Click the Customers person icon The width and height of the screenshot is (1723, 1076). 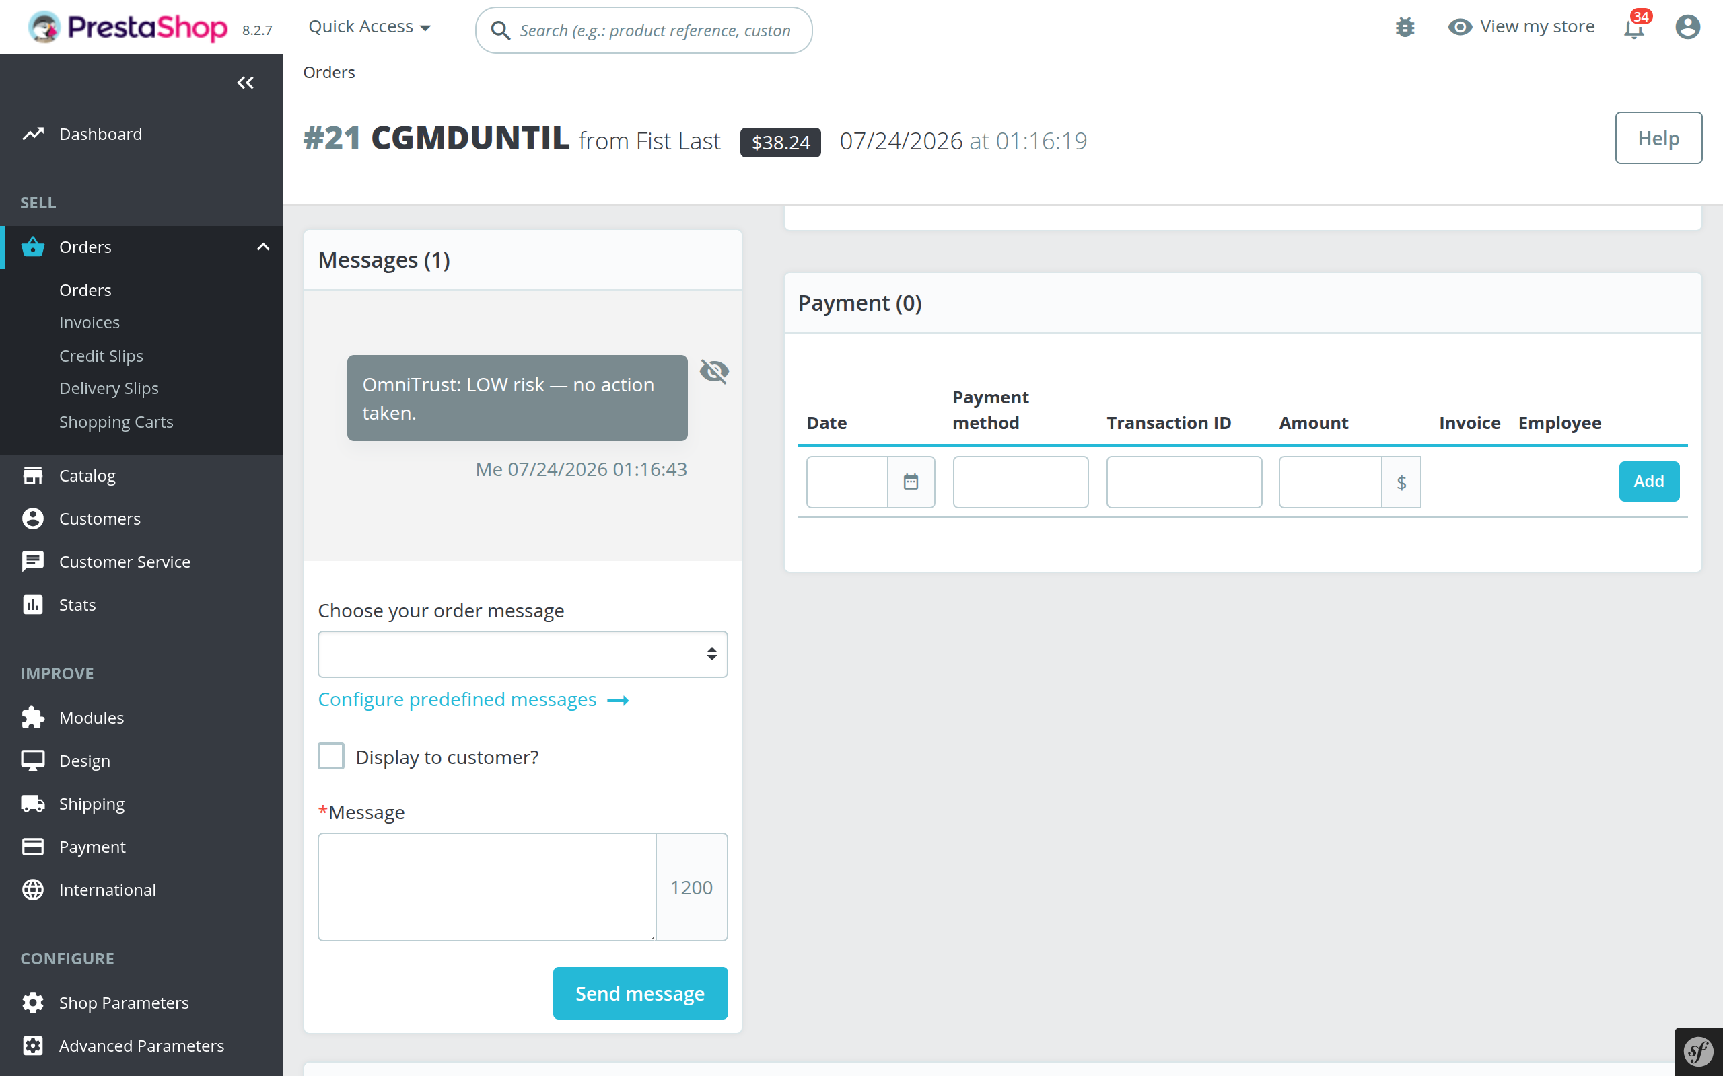click(33, 518)
